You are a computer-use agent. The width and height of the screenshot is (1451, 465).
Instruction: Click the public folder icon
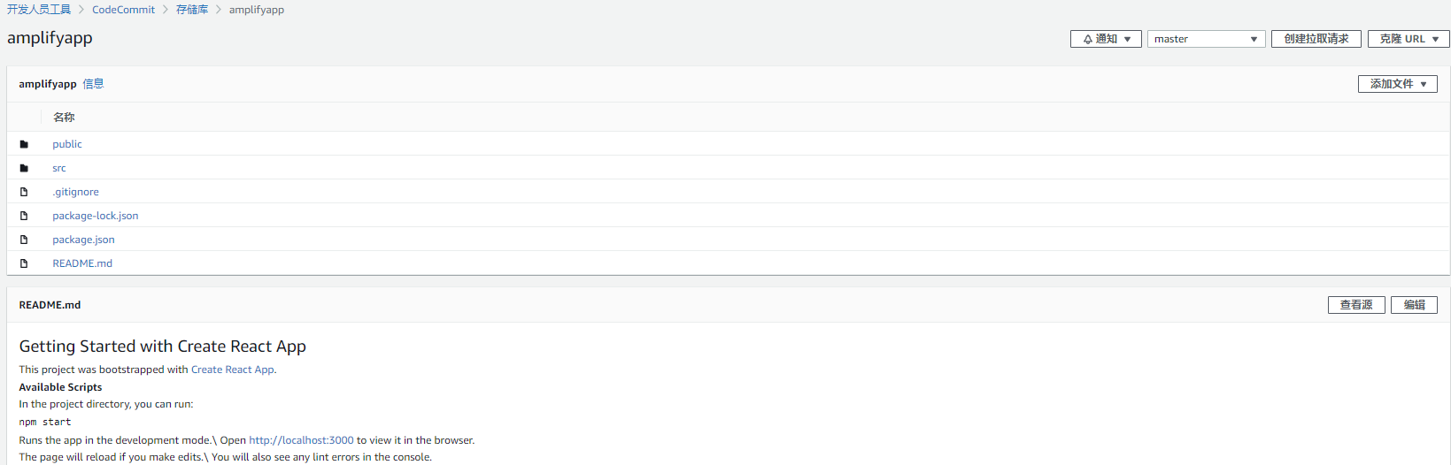pos(24,144)
